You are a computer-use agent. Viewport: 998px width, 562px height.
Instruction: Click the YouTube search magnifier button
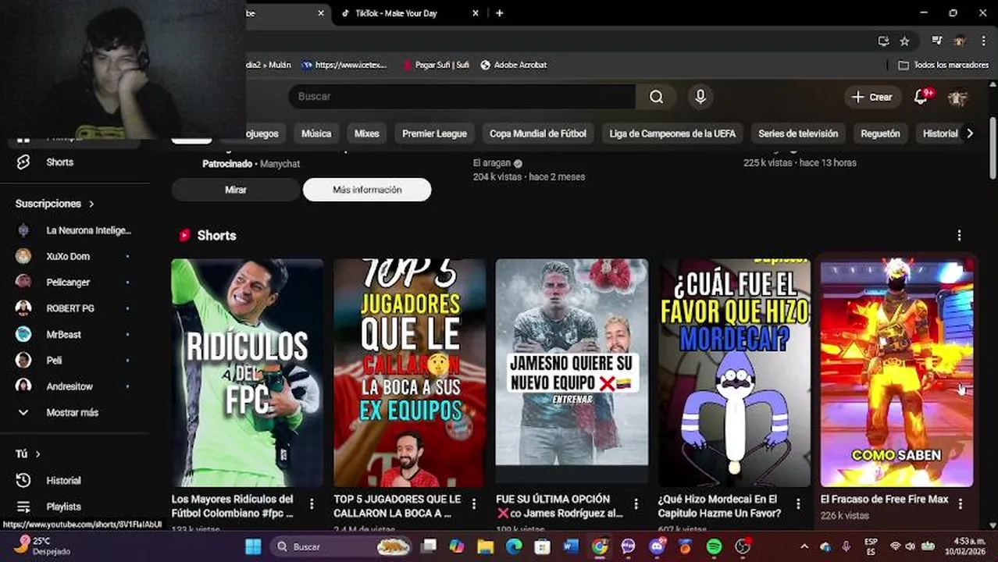click(656, 97)
